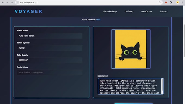Open the browser profile avatar
Image resolution: width=185 pixels, height=104 pixels.
(177, 2)
